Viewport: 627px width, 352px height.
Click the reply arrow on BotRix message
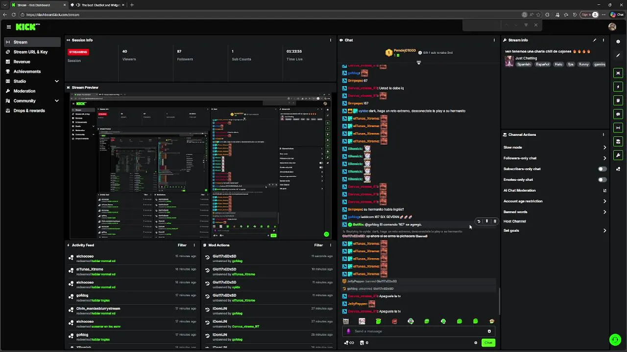pyautogui.click(x=479, y=221)
